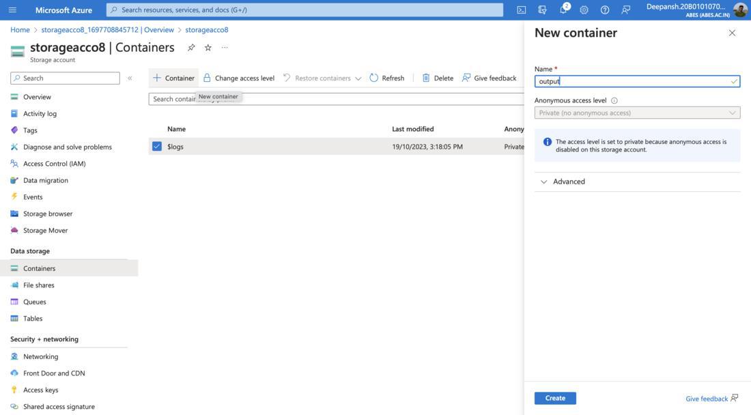Open the top bar feedback icon
Image resolution: width=751 pixels, height=415 pixels.
coord(625,10)
